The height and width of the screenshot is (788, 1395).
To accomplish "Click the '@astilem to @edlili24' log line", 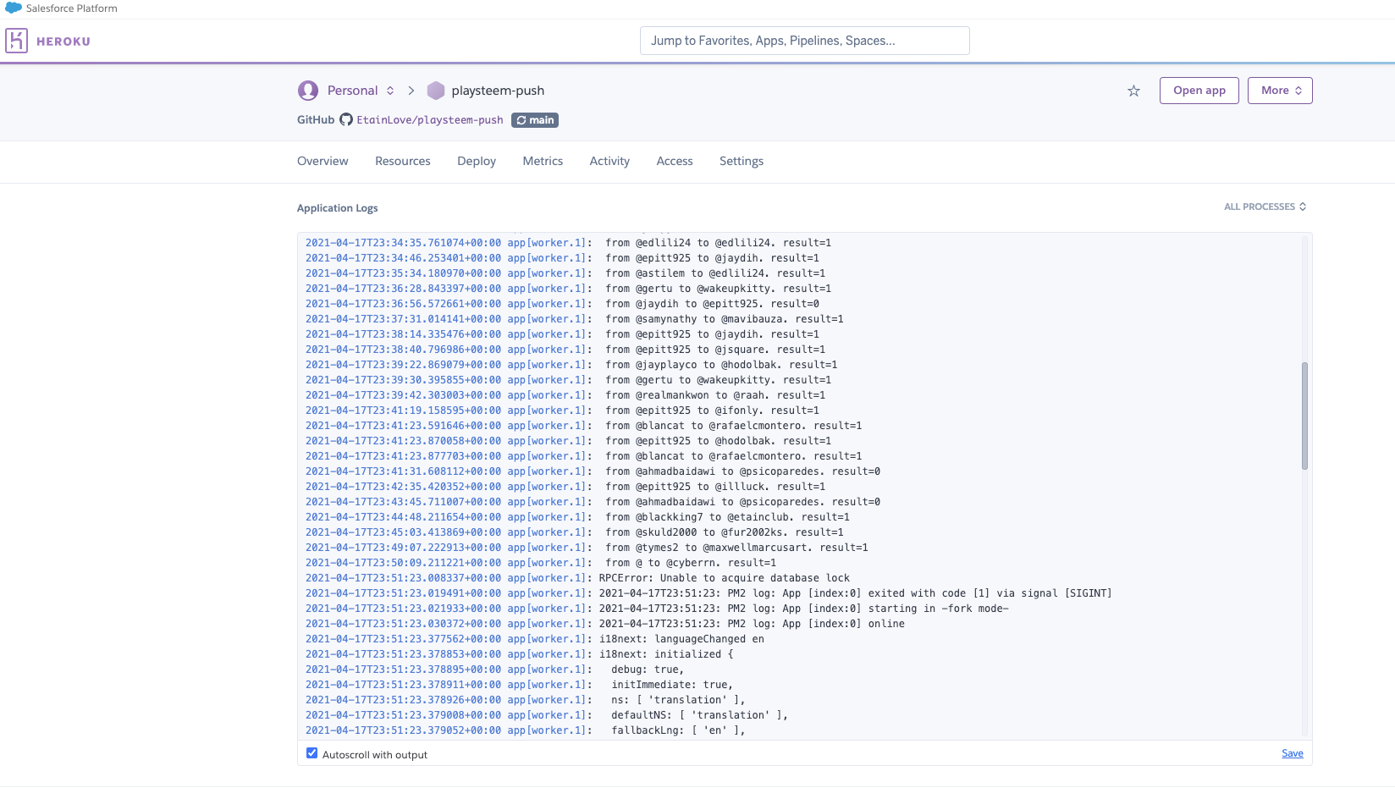I will tap(565, 273).
